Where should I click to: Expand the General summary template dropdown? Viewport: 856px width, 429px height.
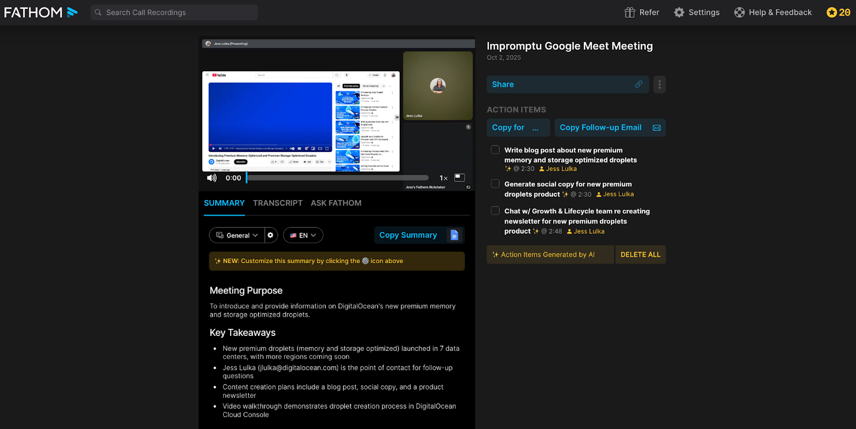coord(237,235)
